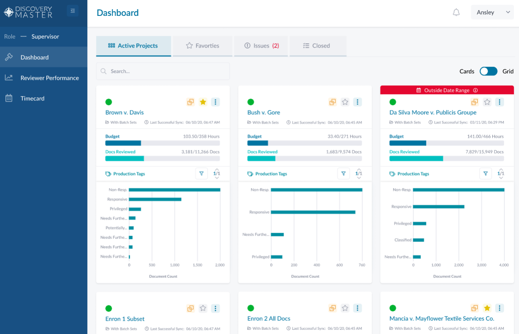Screen dimensions: 519x334
Task: Go to next chart page on Bush v. Gore card
Action: click(359, 178)
